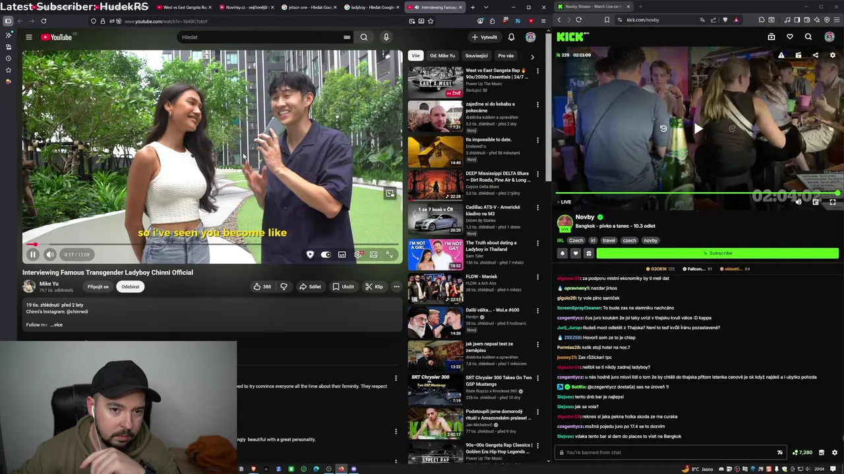Image resolution: width=844 pixels, height=474 pixels.
Task: Open the zajeďme si do kebabu video thumbnail
Action: tap(435, 116)
